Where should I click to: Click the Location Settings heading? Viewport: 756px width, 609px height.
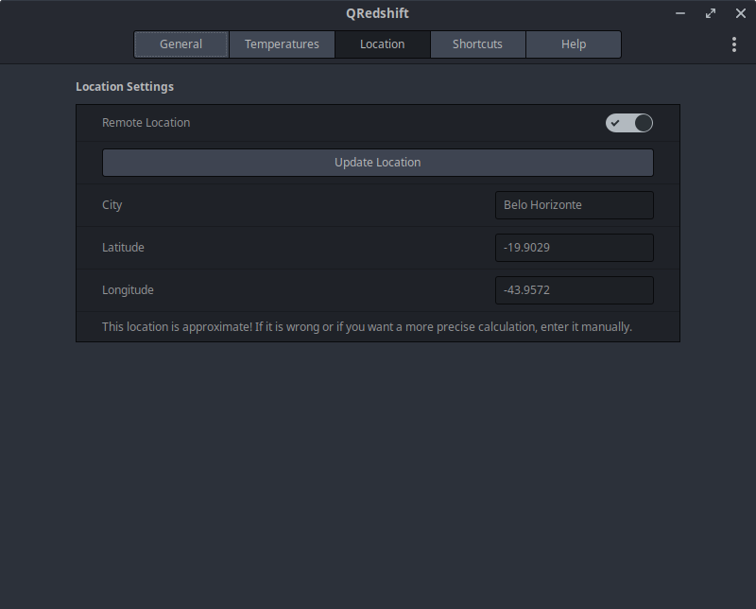coord(125,87)
